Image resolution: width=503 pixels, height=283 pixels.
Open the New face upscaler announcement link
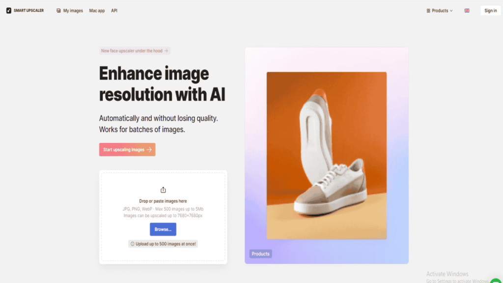click(135, 51)
